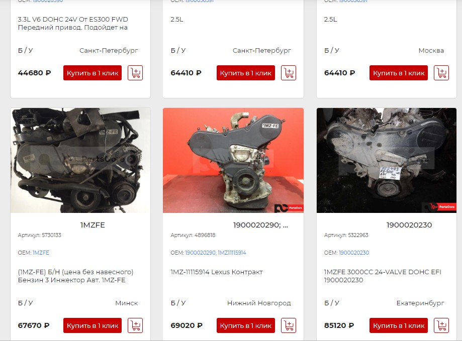
Task: View engine photo with red background
Action: click(233, 160)
